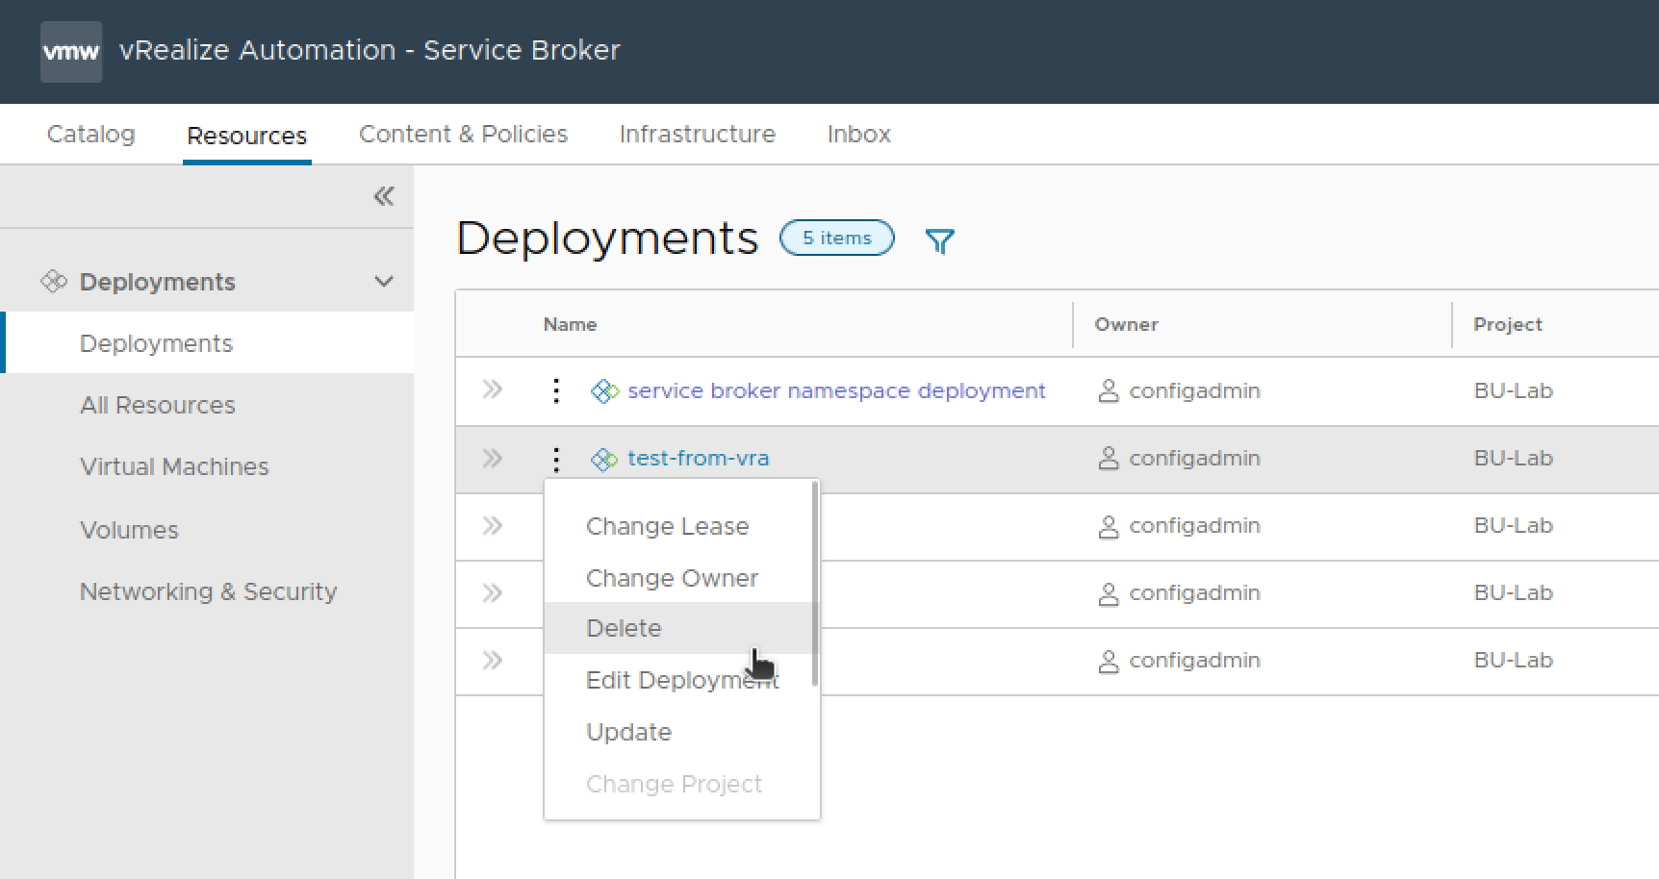Screen dimensions: 1659x879
Task: Expand the fourth deployment row
Action: tap(492, 592)
